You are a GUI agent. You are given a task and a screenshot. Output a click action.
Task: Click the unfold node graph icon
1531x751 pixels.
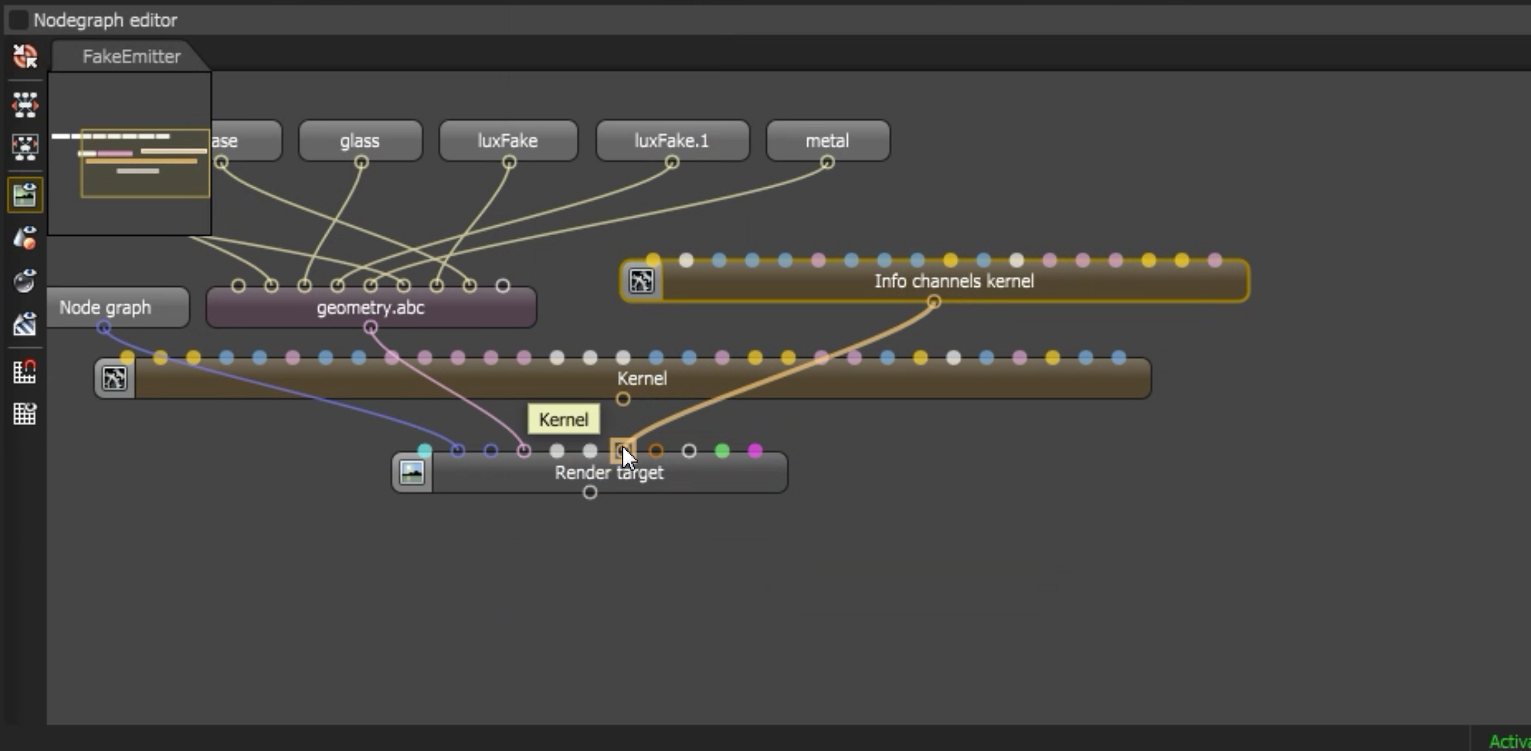25,105
